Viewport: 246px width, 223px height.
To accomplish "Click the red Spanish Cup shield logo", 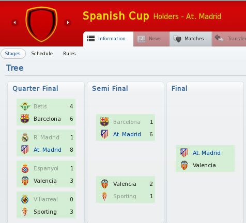I will 41,24.
